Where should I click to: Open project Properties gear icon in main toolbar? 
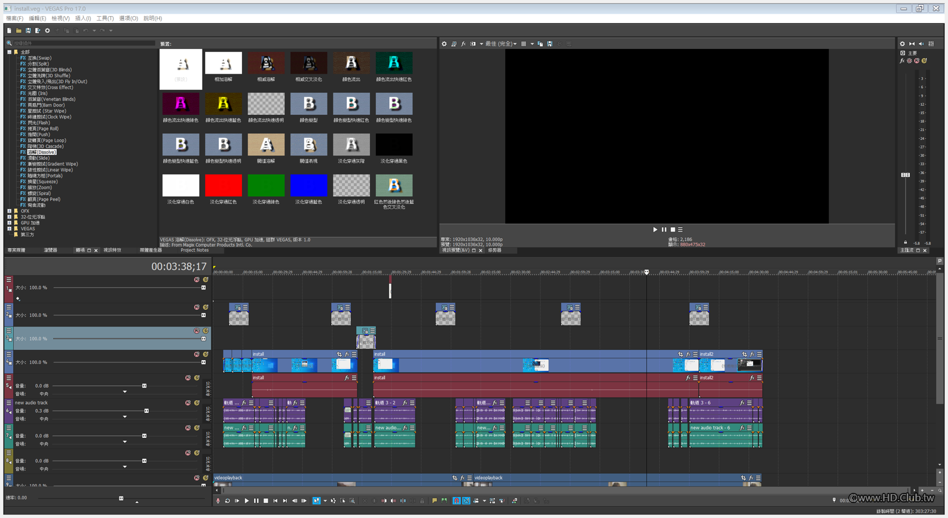[47, 31]
